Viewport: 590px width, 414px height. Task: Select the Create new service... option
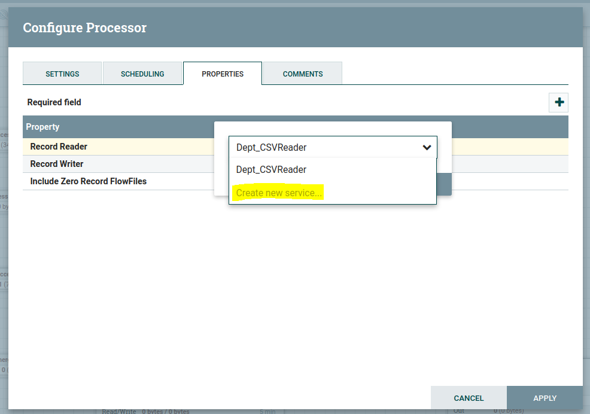[x=279, y=193]
